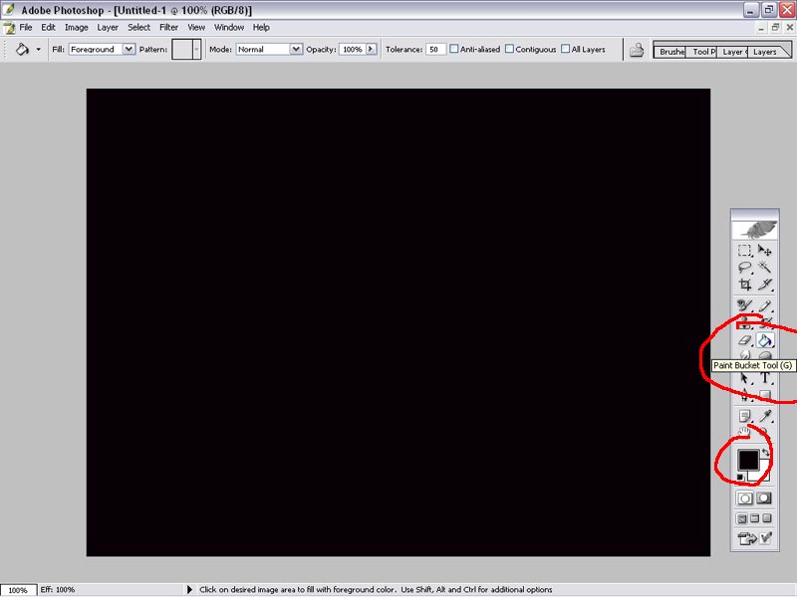The image size is (797, 597).
Task: Select the Move tool
Action: 765,251
